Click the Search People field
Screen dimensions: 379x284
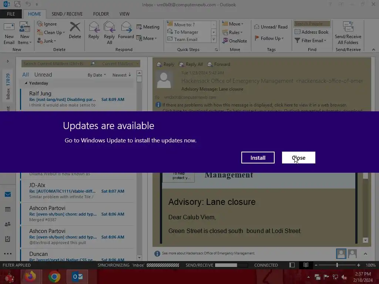312,24
